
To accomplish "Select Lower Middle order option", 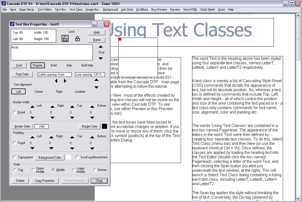I will (x=74, y=170).
